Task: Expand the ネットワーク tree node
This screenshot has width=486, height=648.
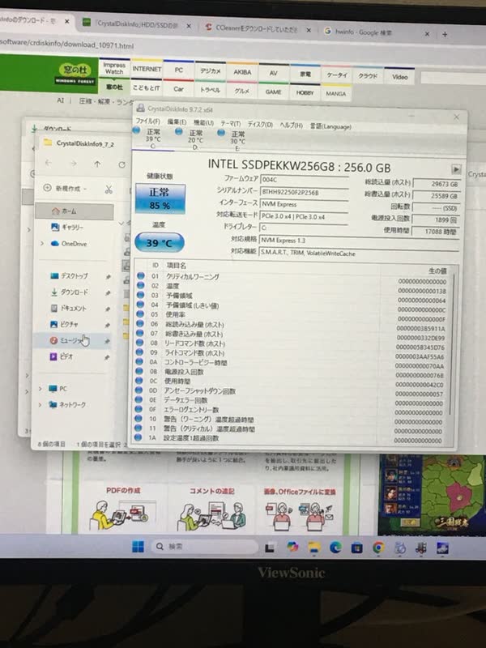Action: 40,404
